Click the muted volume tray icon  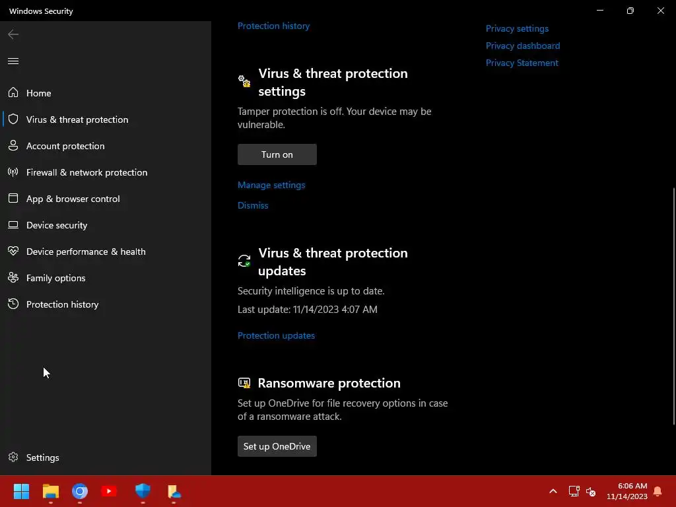coord(591,491)
